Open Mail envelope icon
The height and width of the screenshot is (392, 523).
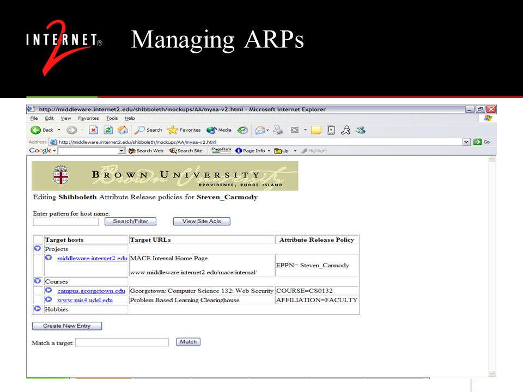[x=260, y=130]
